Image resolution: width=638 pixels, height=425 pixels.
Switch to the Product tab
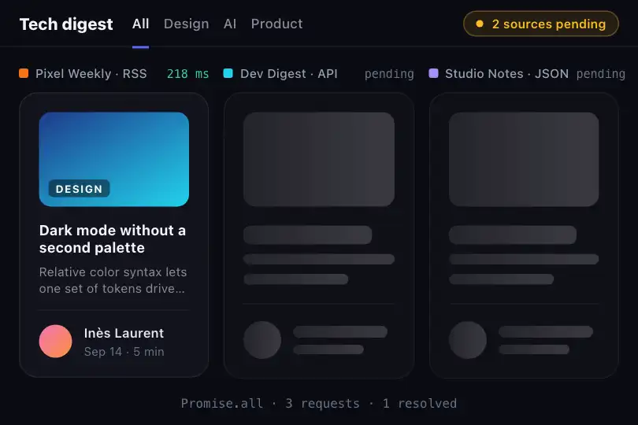point(276,24)
